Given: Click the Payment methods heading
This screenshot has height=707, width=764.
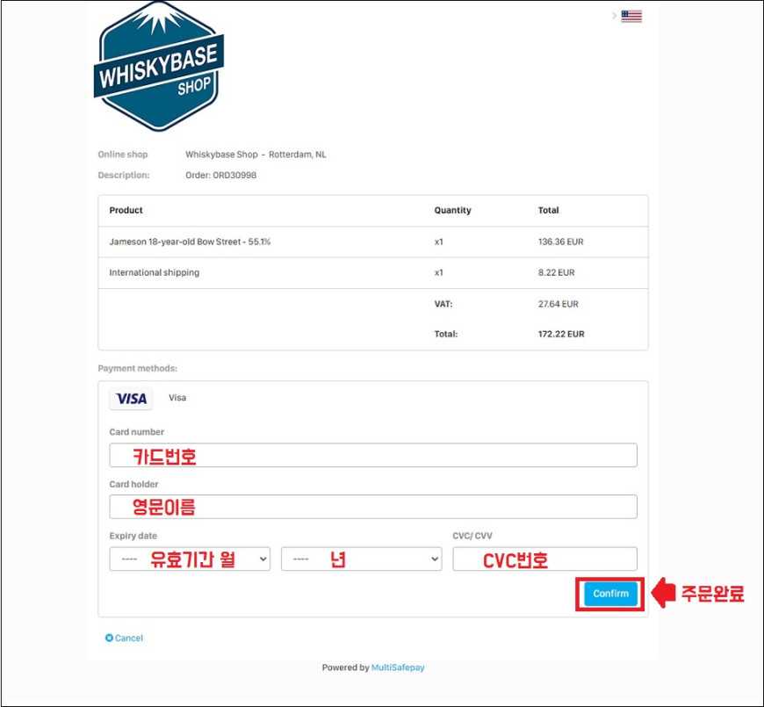Looking at the screenshot, I should click(x=138, y=368).
